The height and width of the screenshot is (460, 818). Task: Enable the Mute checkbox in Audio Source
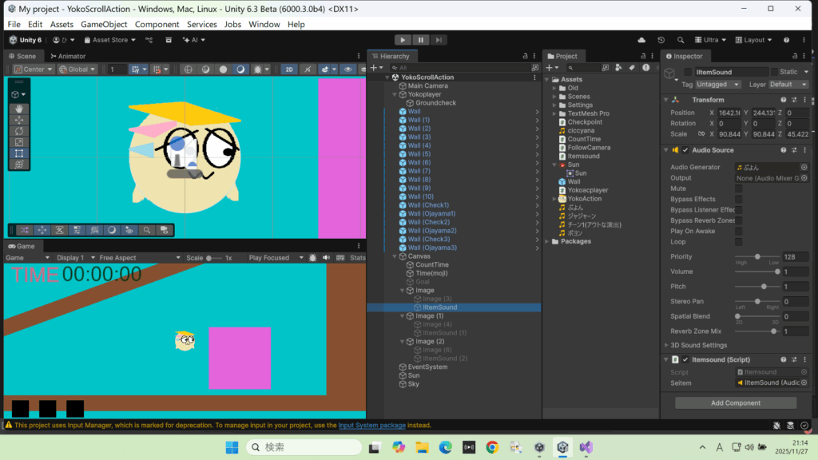coord(738,188)
